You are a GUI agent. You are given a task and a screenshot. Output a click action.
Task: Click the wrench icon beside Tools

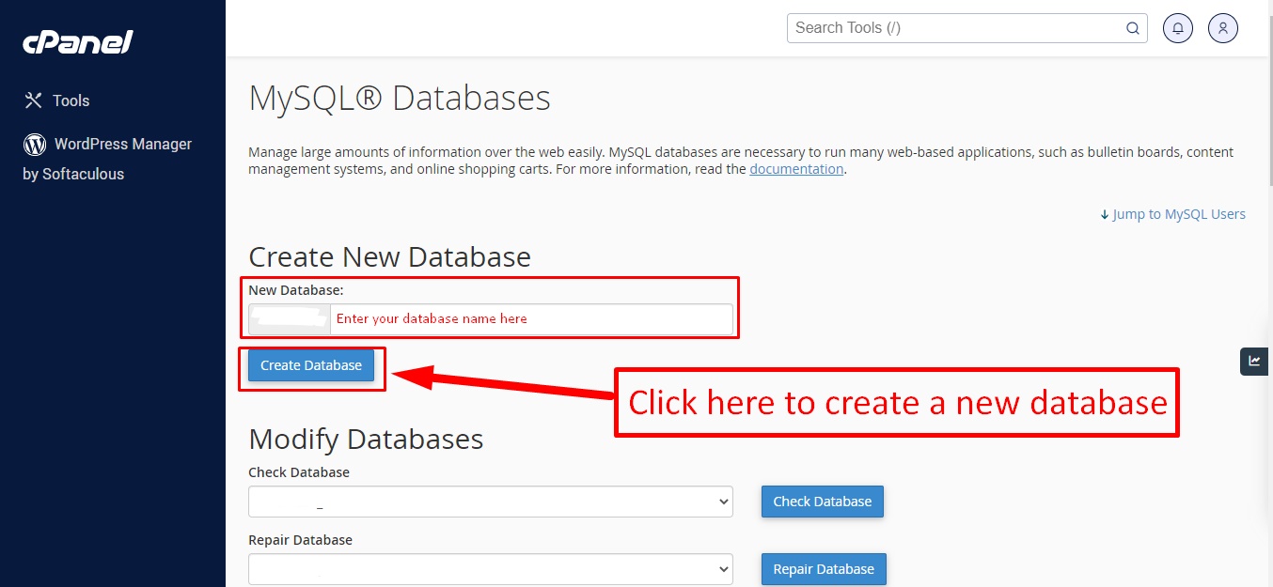(34, 100)
